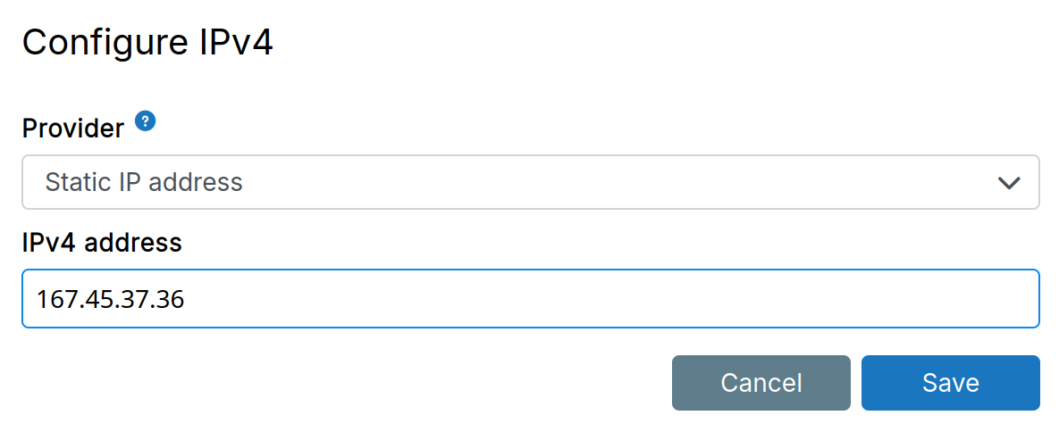The width and height of the screenshot is (1059, 432).
Task: Cancel the IPv4 configuration
Action: pyautogui.click(x=761, y=383)
